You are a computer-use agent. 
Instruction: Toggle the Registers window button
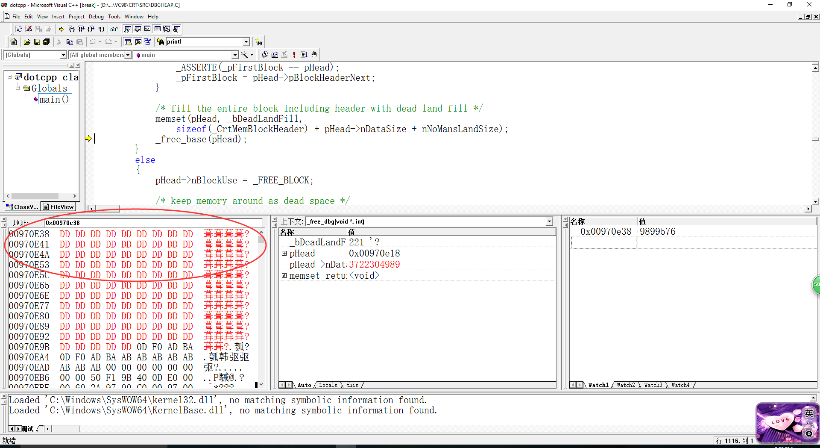pos(147,29)
